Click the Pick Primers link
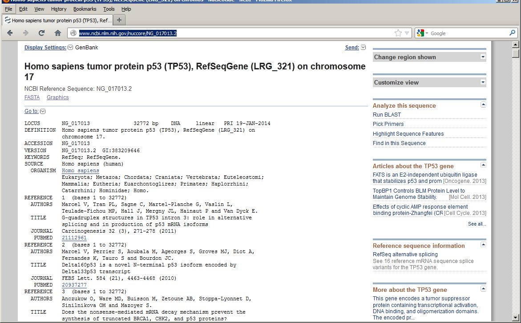Viewport: 521px width, 323px height. 388,124
